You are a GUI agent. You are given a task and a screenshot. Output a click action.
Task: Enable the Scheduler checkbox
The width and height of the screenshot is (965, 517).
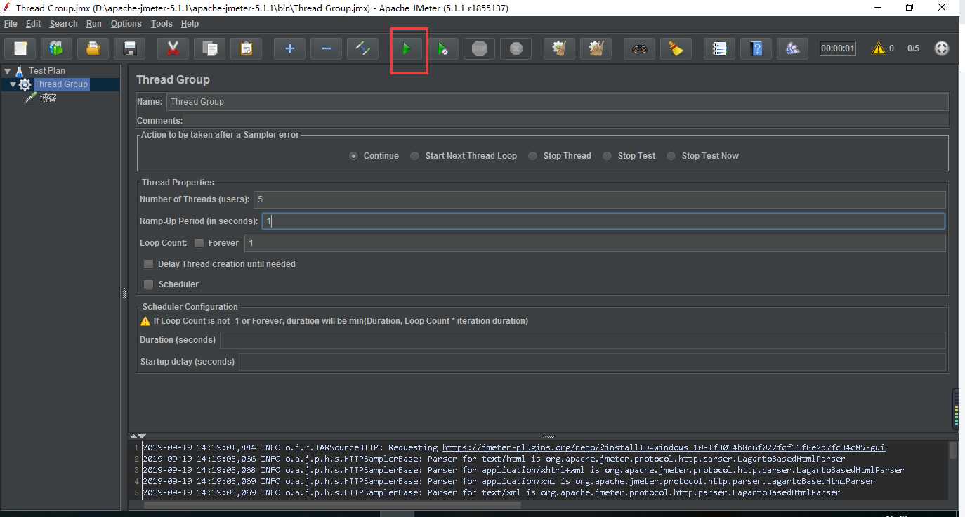click(148, 284)
